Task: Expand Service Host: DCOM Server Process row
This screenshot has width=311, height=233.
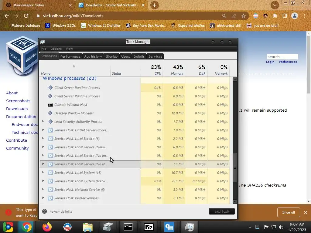Action: (x=43, y=130)
